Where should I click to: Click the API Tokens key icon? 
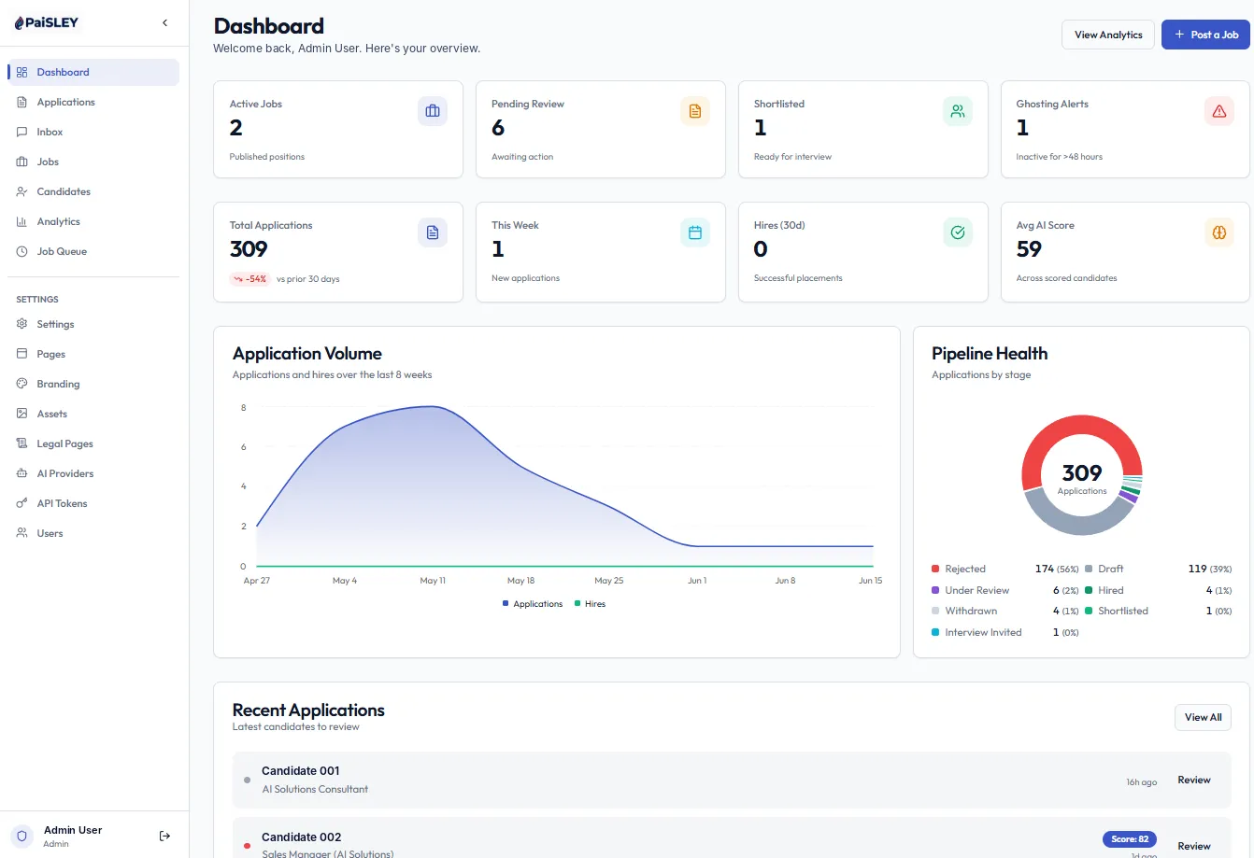22,503
